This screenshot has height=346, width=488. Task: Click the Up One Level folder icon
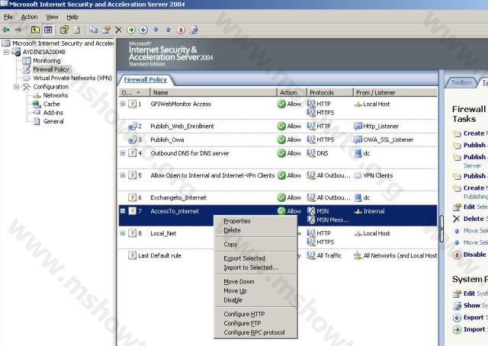pyautogui.click(x=35, y=30)
